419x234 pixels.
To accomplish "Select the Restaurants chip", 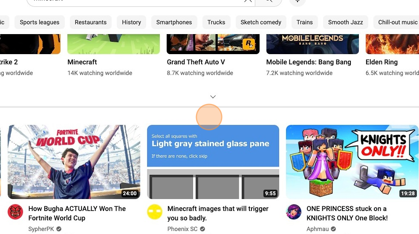I will pos(91,22).
